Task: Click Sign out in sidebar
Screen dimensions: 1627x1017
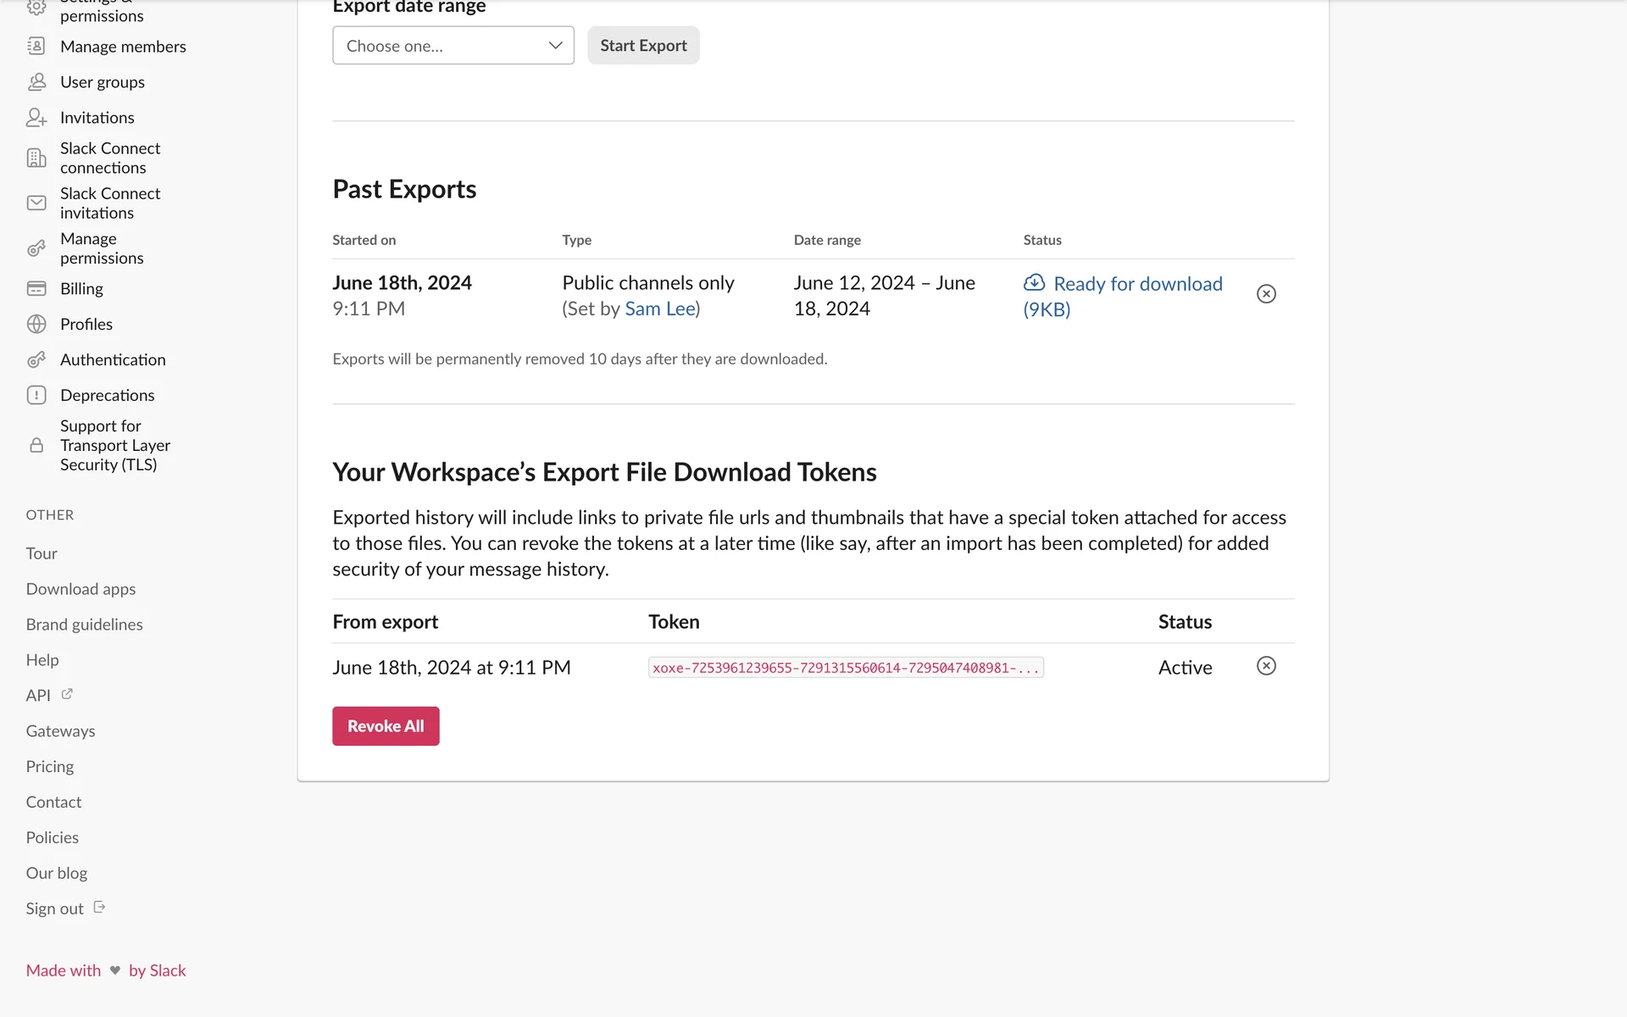Action: 54,909
